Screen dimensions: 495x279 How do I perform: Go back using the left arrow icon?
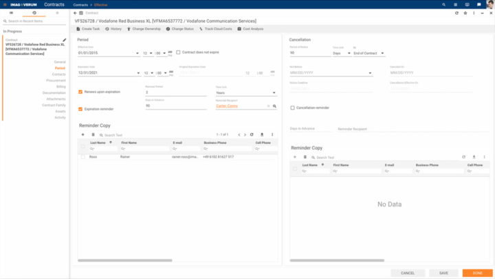pyautogui.click(x=75, y=13)
